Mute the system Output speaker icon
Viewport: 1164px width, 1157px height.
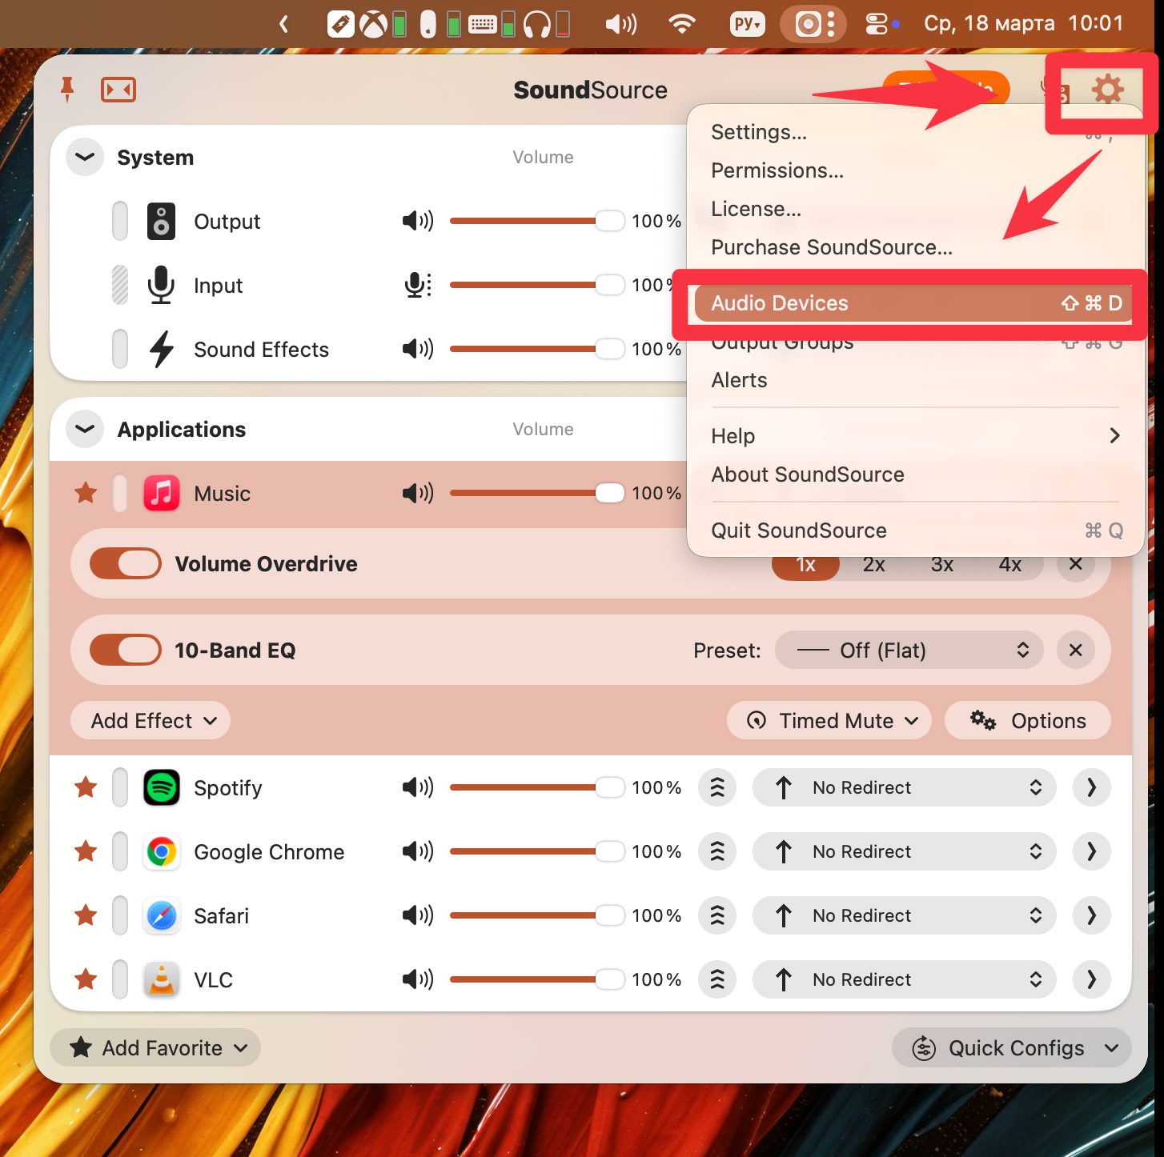point(418,221)
